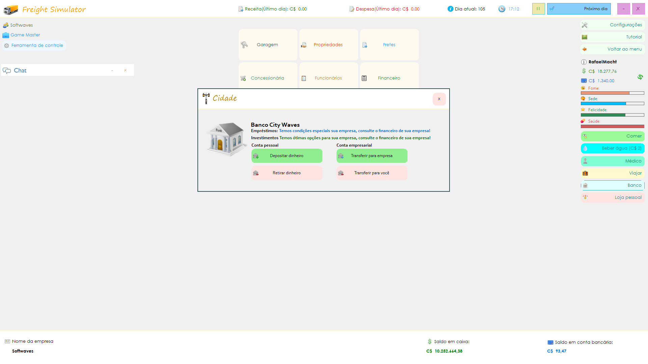
Task: Close the Cidade dialog
Action: pos(439,99)
